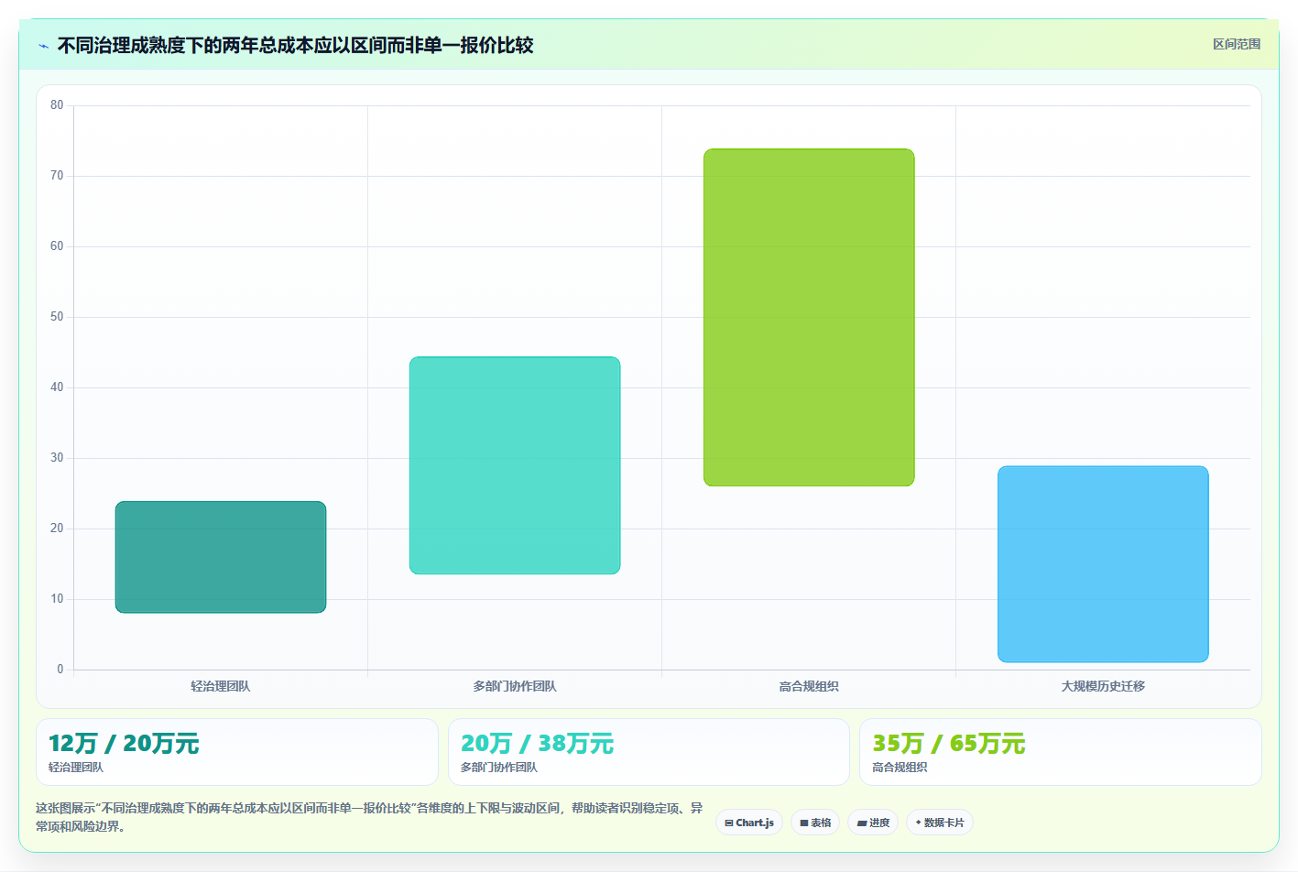
Task: Click the Chart.js chip
Action: click(749, 823)
